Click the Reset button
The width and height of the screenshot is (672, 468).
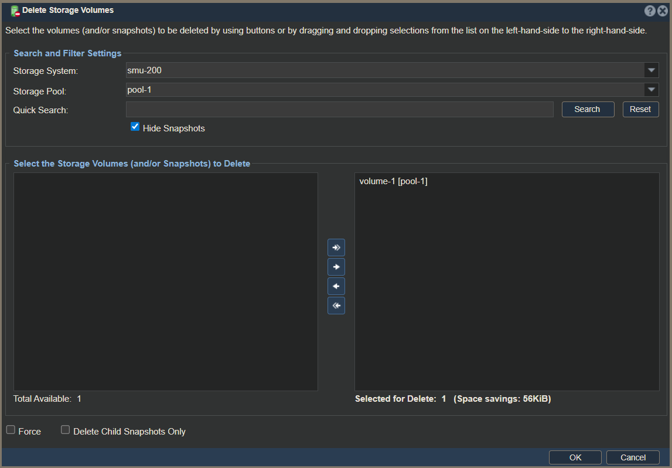641,110
